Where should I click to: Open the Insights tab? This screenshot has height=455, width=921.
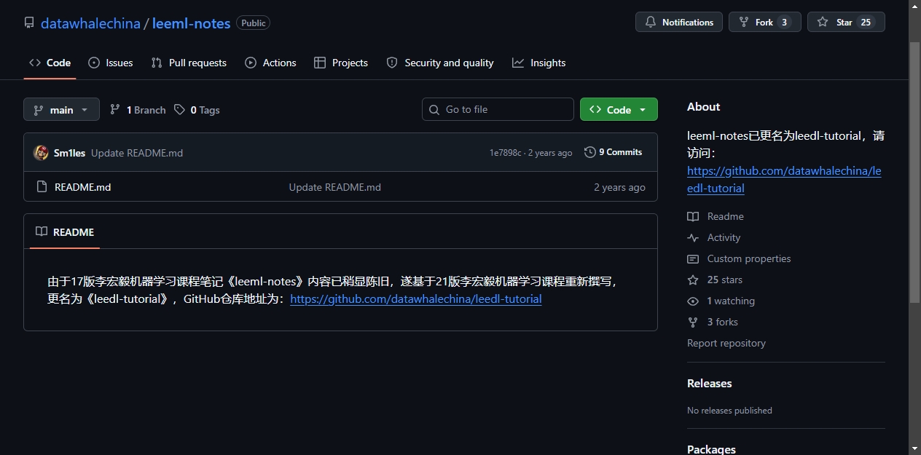pyautogui.click(x=538, y=63)
